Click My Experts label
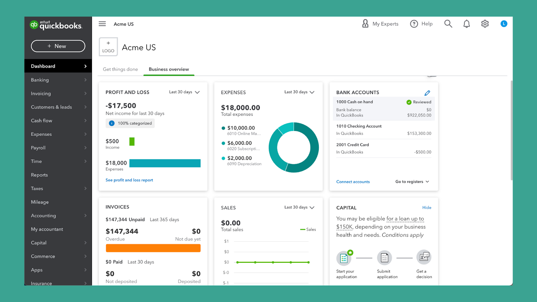Image resolution: width=537 pixels, height=302 pixels. tap(385, 24)
